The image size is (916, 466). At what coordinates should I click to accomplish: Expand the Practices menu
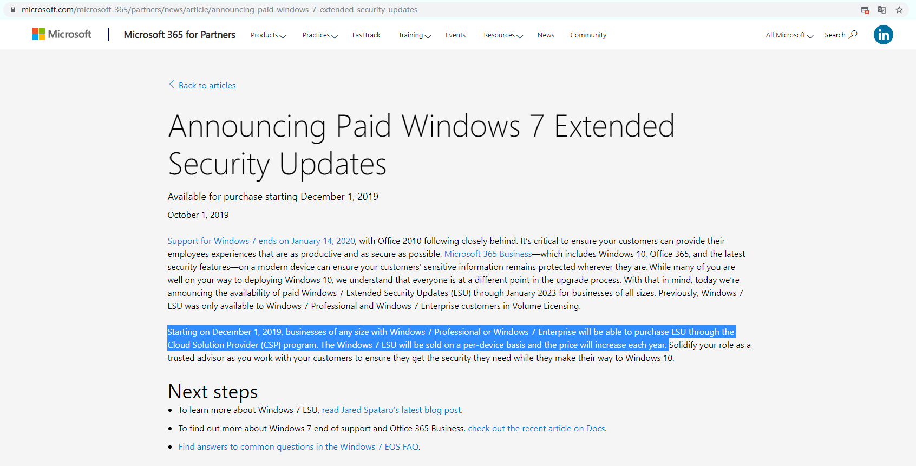(x=320, y=35)
